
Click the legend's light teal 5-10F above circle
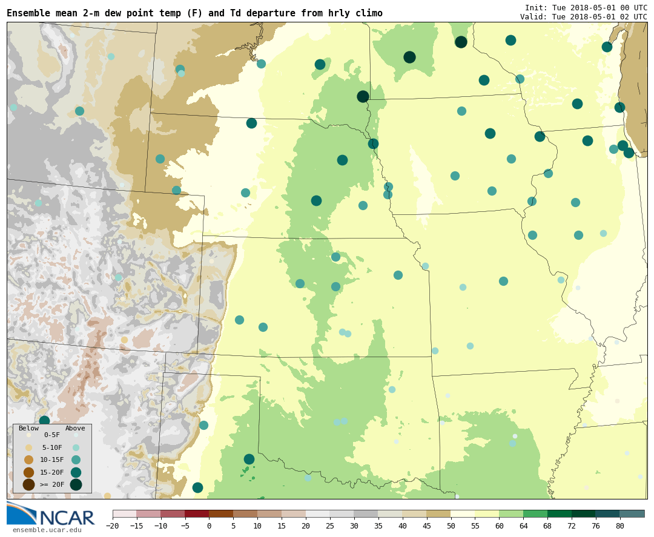click(76, 447)
